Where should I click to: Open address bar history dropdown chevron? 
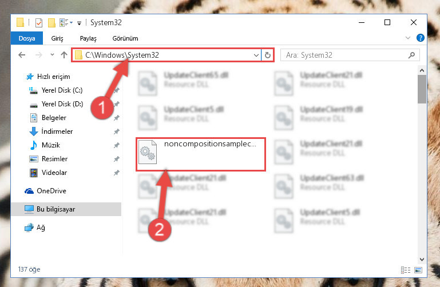(256, 55)
